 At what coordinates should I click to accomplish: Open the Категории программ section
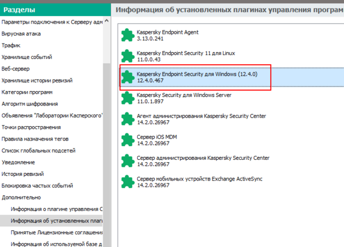[27, 92]
